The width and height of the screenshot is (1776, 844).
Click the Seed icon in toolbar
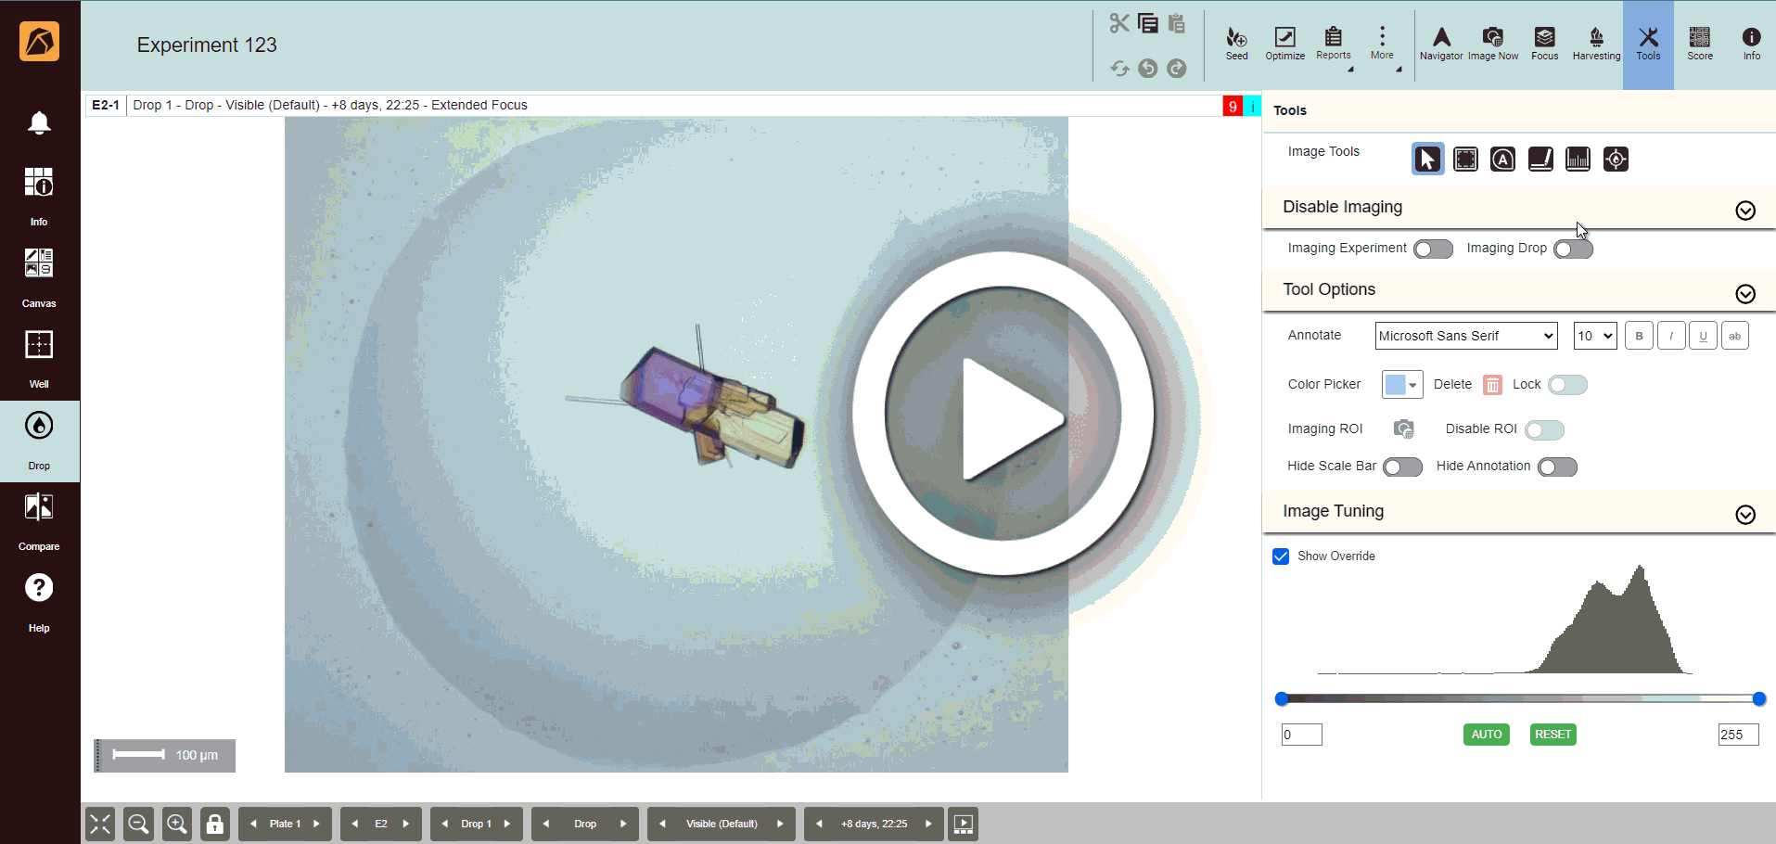1236,43
